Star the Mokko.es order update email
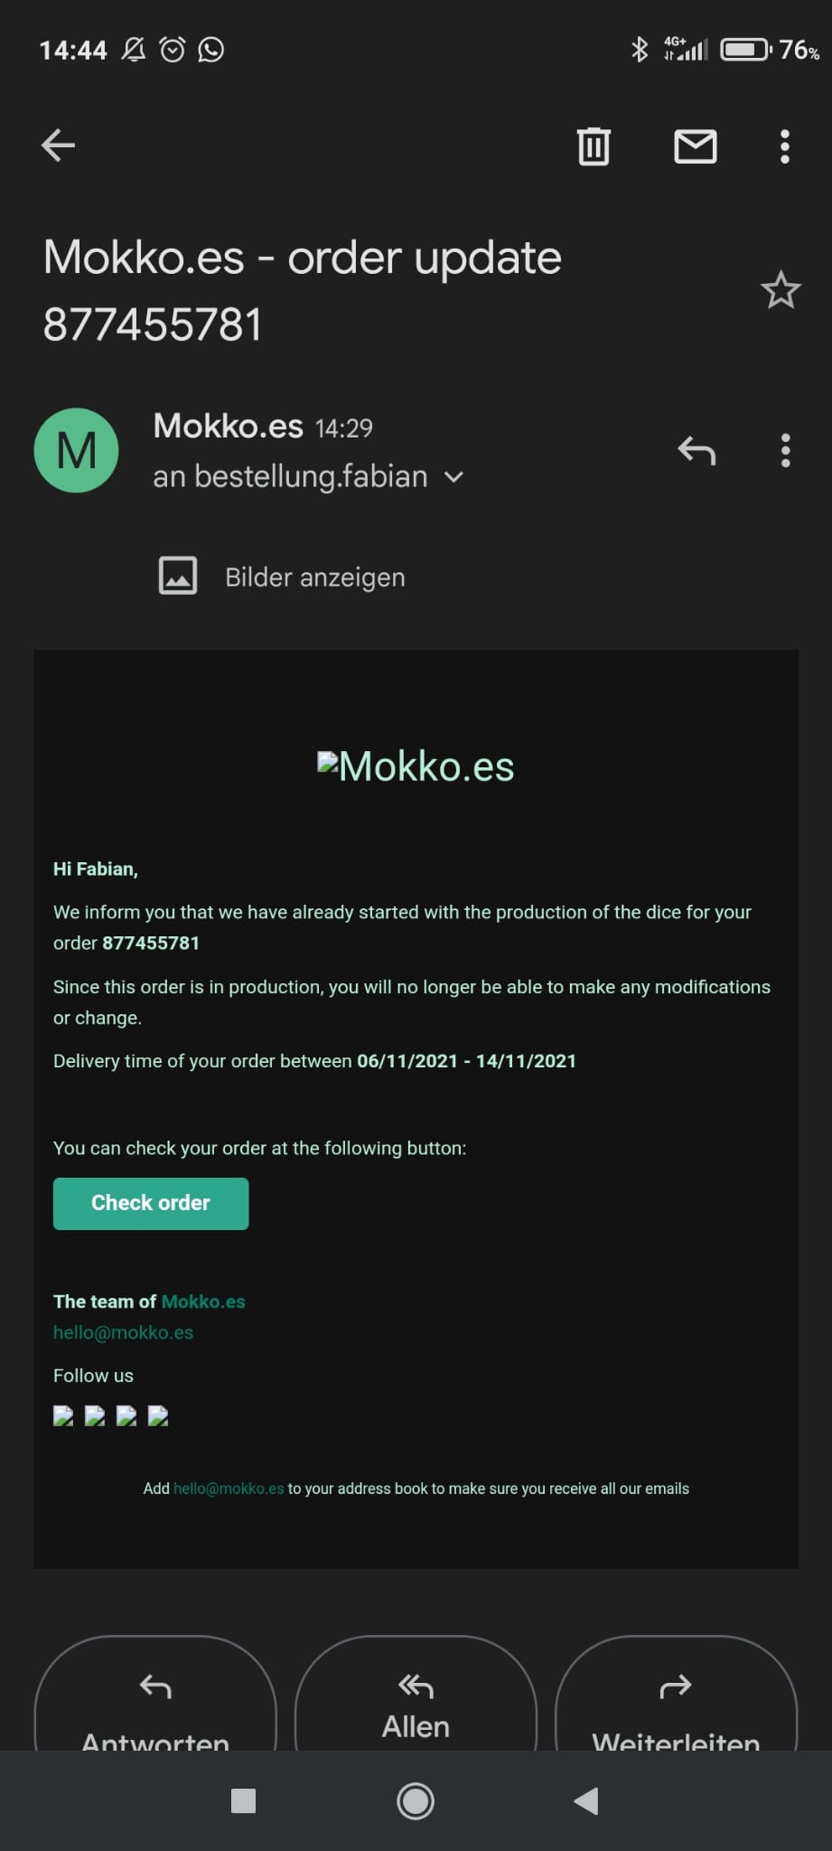Screen dimensions: 832x1851 tap(781, 291)
